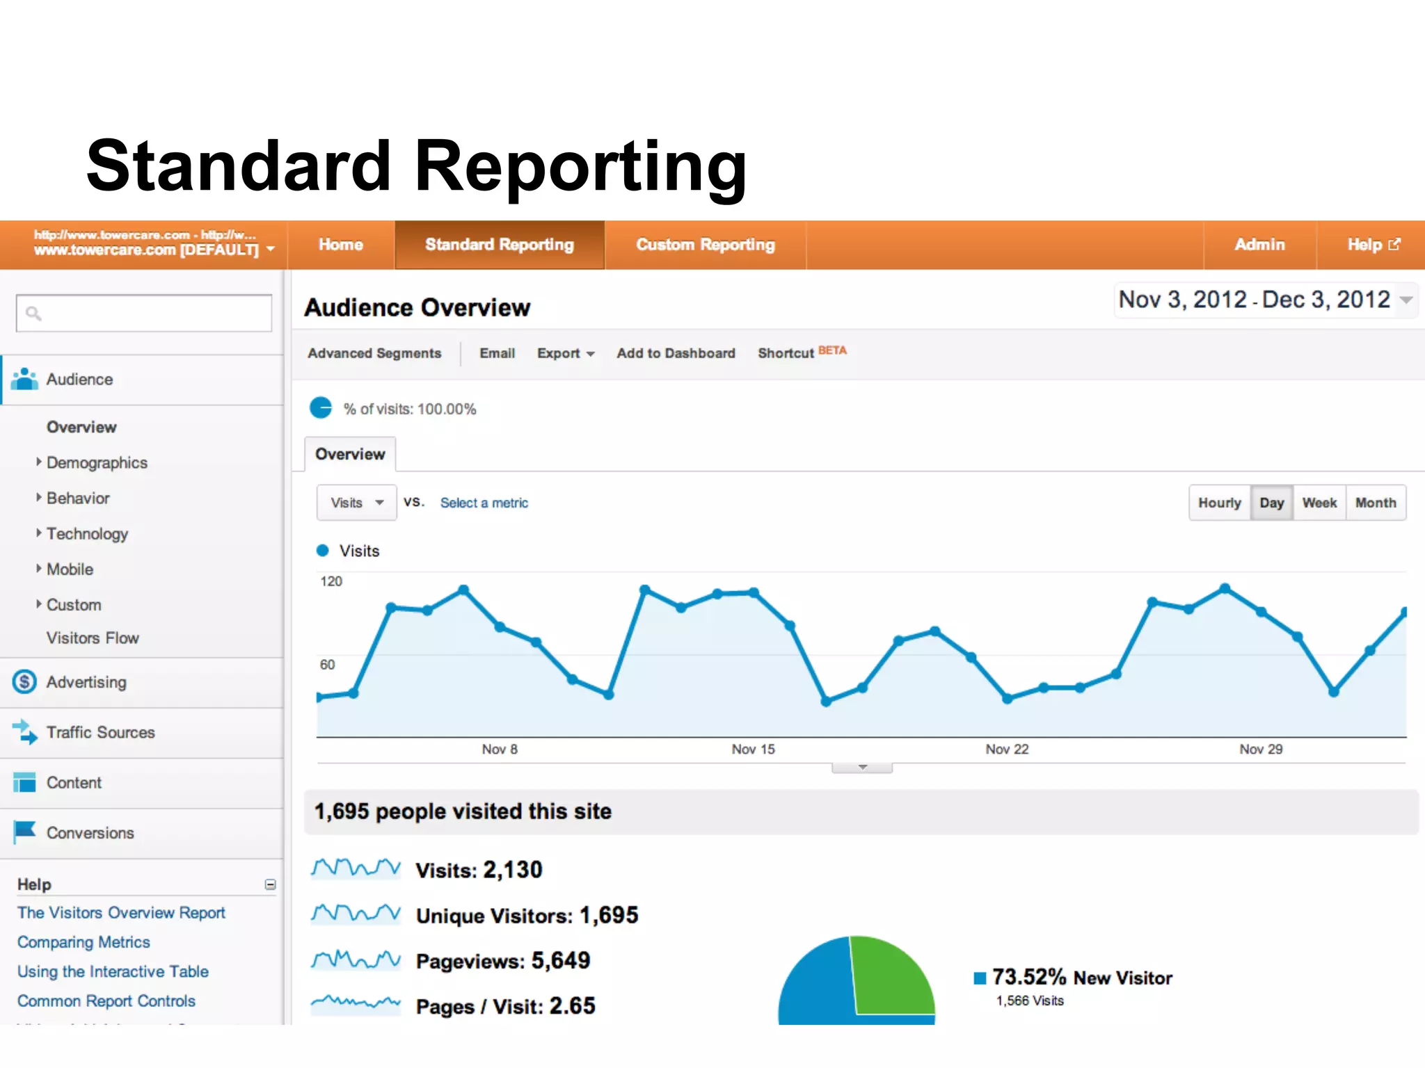Viewport: 1425px width, 1068px height.
Task: Click the Content page icon
Action: point(24,782)
